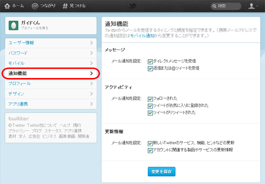The width and height of the screenshot is (265, 184).
Task: Open the 求人 footer link
Action: point(22,136)
